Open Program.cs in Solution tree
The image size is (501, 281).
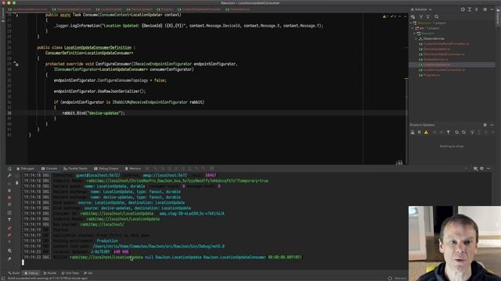coord(431,75)
